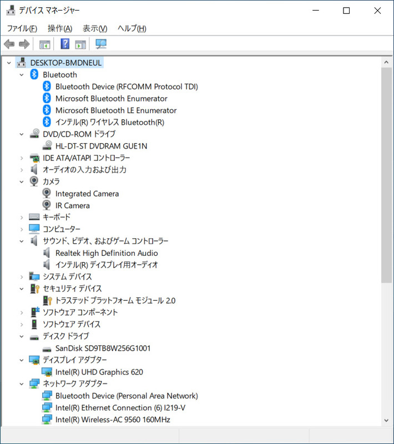Click the DVD/CD-ROM ドライブ drive icon
This screenshot has width=394, height=444.
34,134
